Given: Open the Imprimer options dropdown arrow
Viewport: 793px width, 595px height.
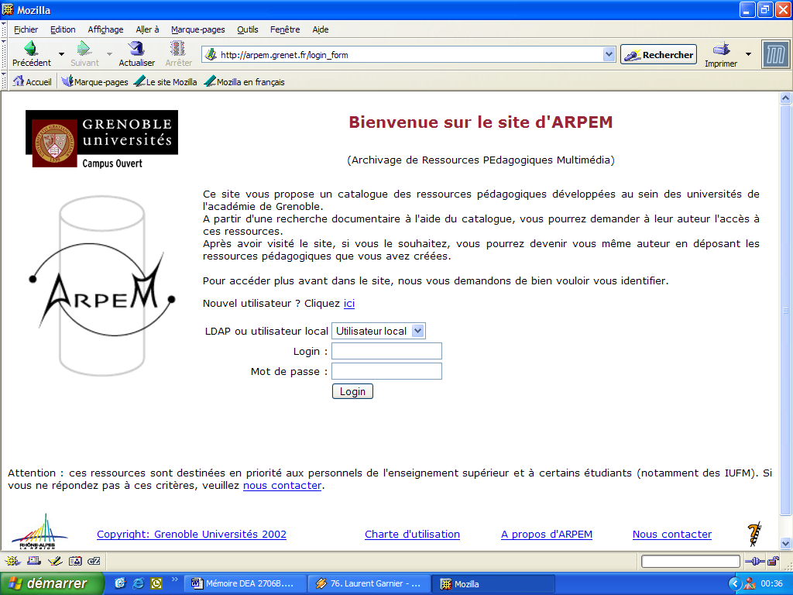Looking at the screenshot, I should point(748,54).
